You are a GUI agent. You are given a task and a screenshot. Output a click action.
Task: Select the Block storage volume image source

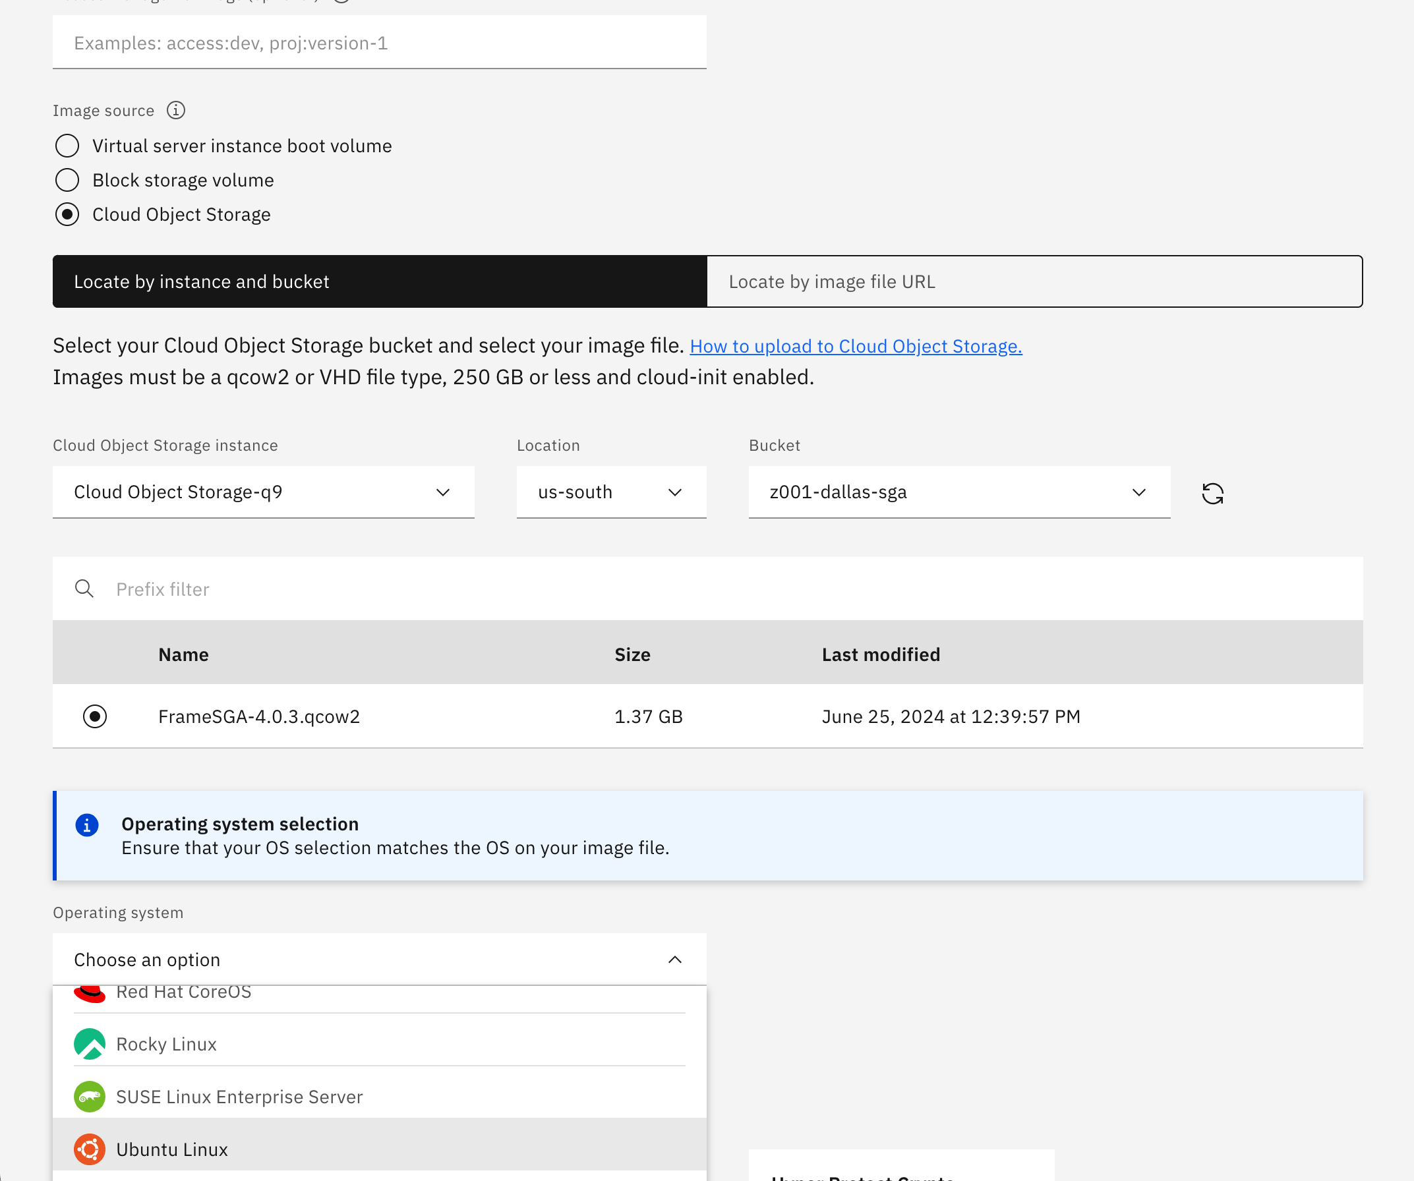tap(67, 180)
